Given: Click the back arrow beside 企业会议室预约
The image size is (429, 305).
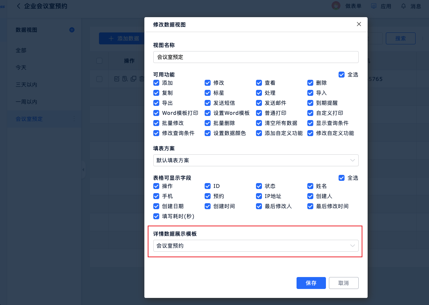Looking at the screenshot, I should (19, 6).
